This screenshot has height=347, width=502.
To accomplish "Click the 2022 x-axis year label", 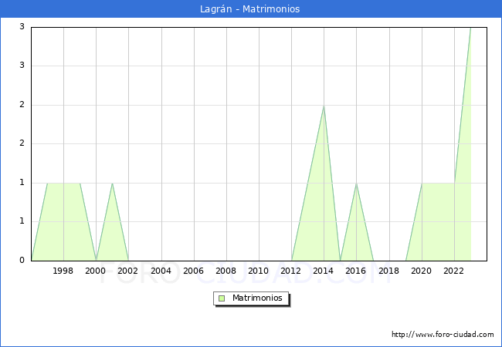I will [454, 271].
